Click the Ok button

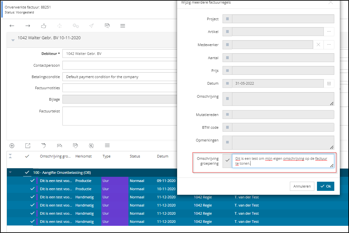pos(325,186)
